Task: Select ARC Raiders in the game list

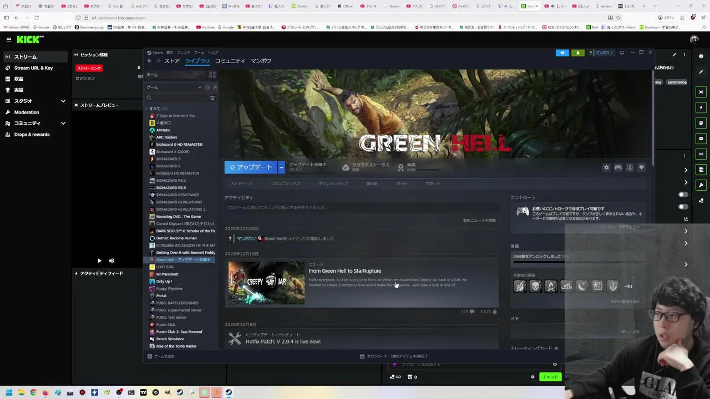Action: point(166,137)
